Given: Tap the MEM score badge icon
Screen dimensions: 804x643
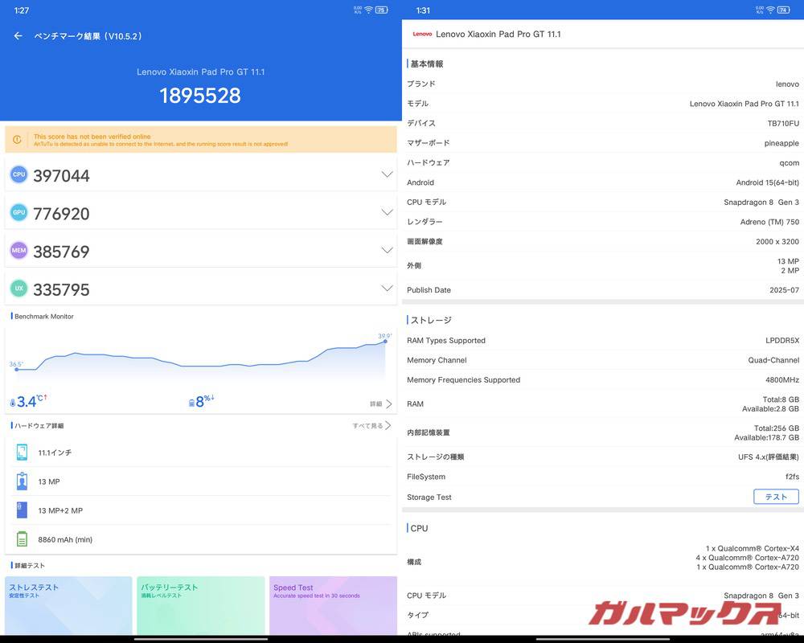Looking at the screenshot, I should (19, 251).
